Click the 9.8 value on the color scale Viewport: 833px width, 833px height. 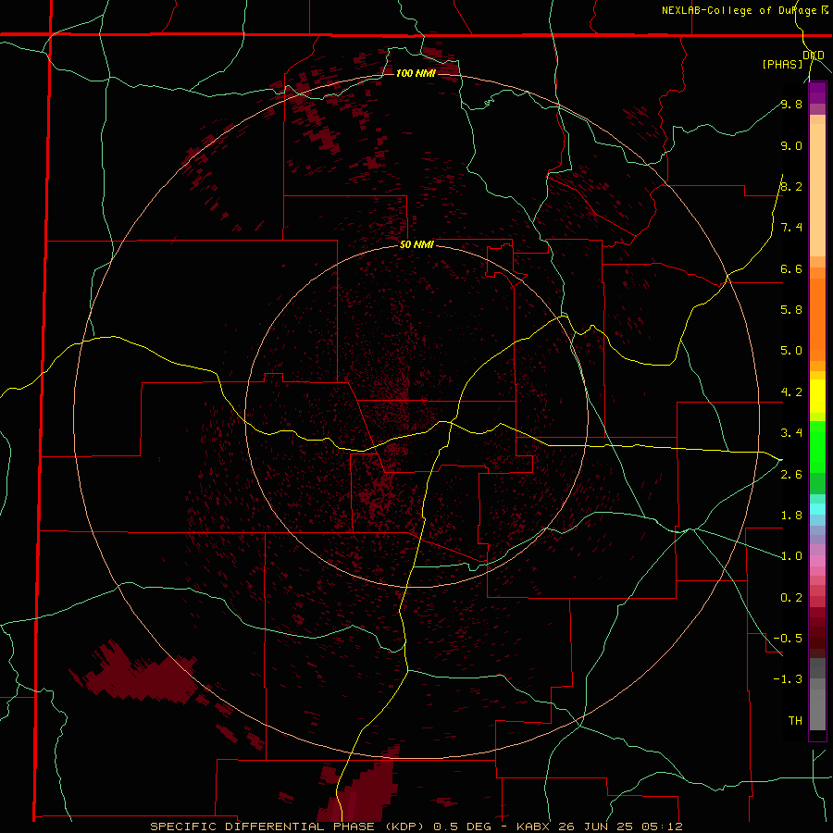tap(791, 104)
